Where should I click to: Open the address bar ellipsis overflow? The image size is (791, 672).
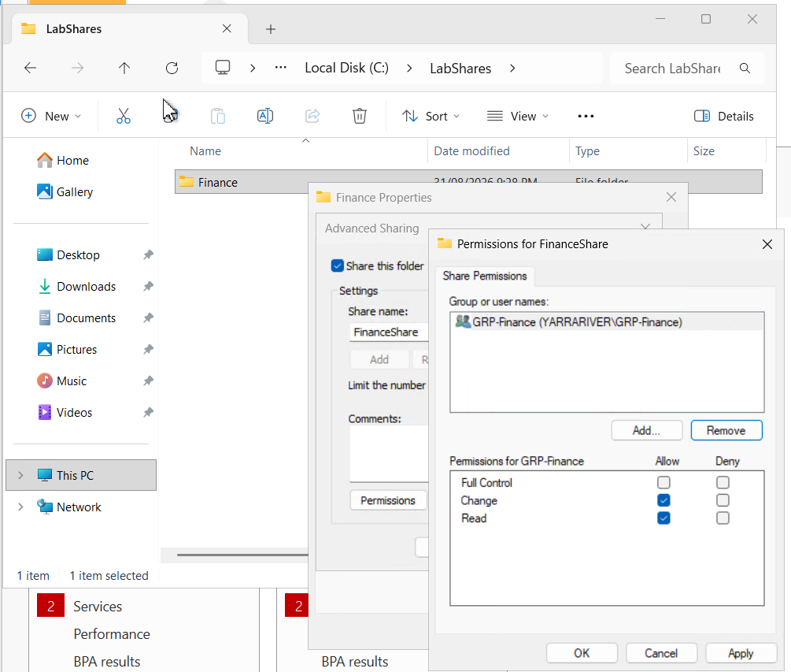(x=280, y=68)
